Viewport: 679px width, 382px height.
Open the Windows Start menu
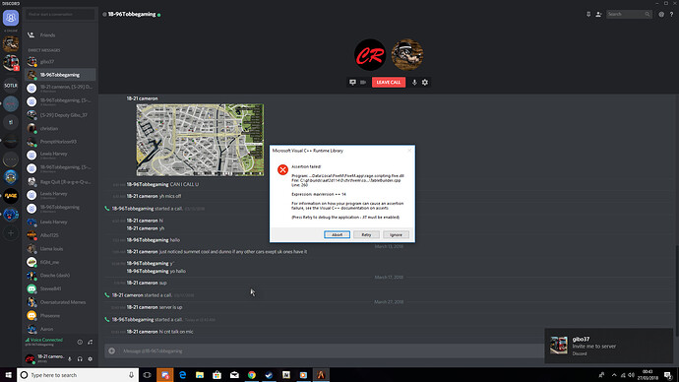8,375
